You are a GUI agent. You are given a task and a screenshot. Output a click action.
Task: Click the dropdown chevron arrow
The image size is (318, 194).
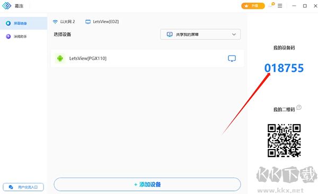click(234, 34)
